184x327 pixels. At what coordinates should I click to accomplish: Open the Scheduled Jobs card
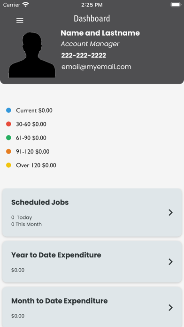92,212
